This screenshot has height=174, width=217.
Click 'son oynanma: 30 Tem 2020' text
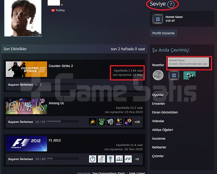tap(124, 149)
